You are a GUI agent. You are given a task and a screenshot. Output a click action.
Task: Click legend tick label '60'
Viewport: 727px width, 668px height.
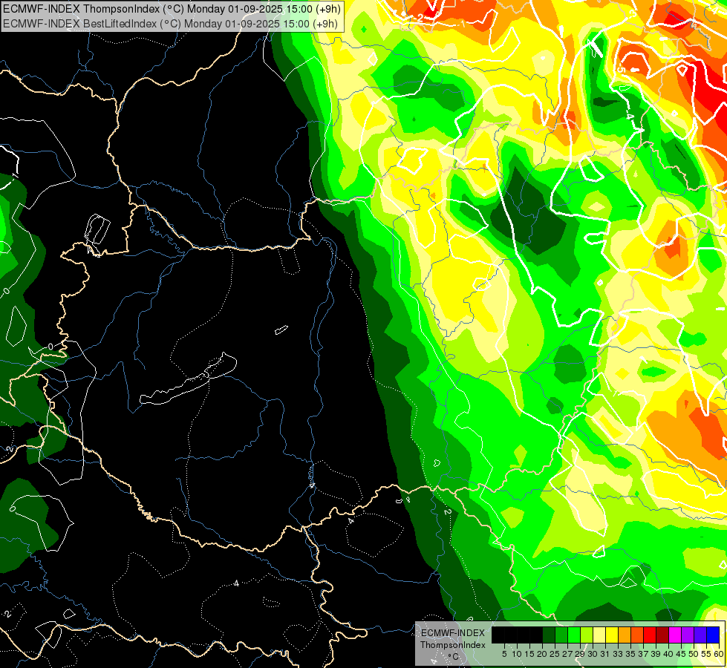coord(719,654)
